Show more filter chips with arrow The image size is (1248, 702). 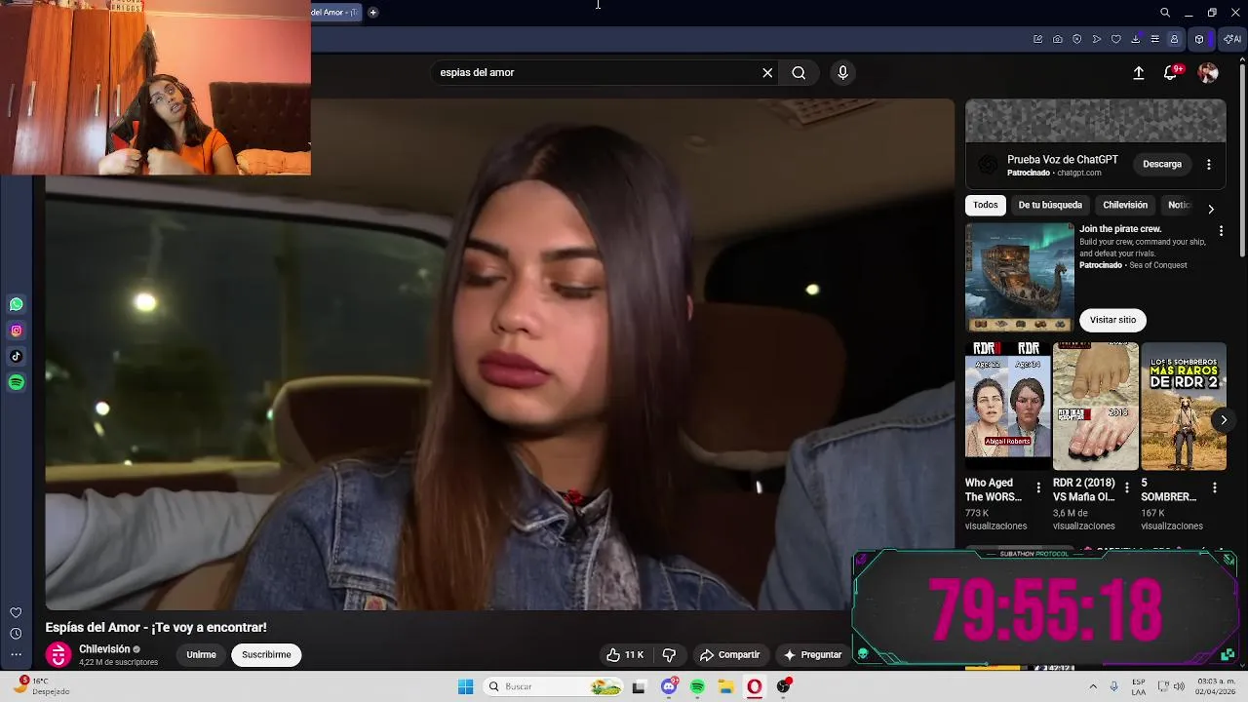1211,209
